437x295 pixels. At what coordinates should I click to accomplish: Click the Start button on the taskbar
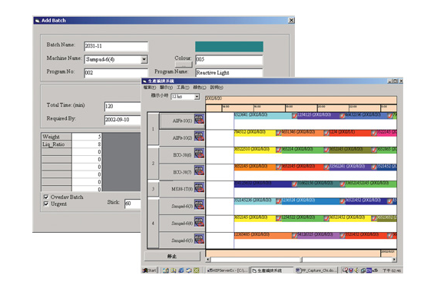point(150,270)
